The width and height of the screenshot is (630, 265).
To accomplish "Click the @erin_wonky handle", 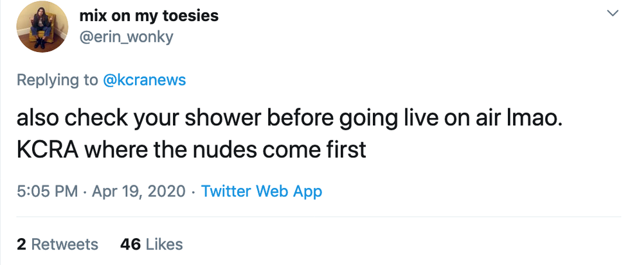I will (x=126, y=37).
